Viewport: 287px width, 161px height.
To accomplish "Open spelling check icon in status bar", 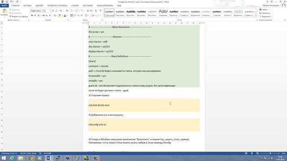I will [40, 153].
